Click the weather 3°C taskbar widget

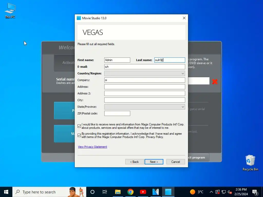[196, 192]
